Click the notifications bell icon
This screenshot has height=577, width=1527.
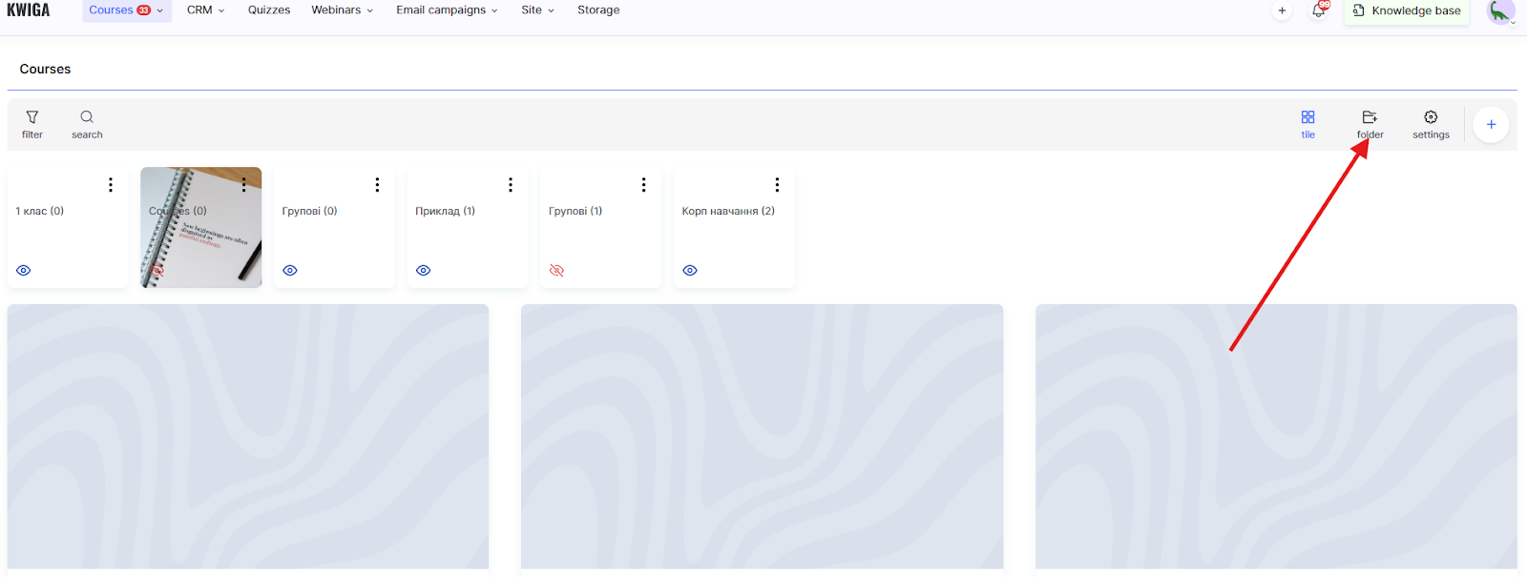pyautogui.click(x=1318, y=10)
